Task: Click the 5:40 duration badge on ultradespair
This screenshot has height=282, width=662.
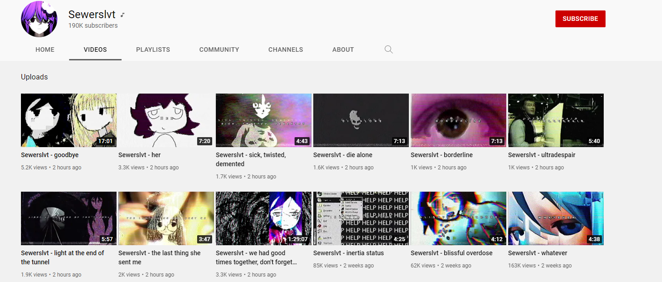Action: pyautogui.click(x=594, y=141)
